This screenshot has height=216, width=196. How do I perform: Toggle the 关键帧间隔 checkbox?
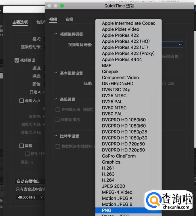click(x=58, y=110)
